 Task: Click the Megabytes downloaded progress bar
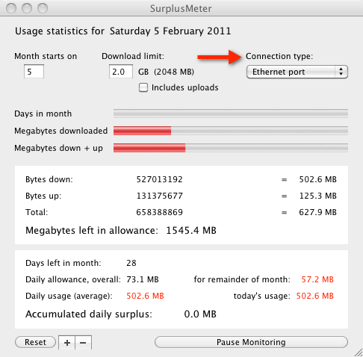231,131
